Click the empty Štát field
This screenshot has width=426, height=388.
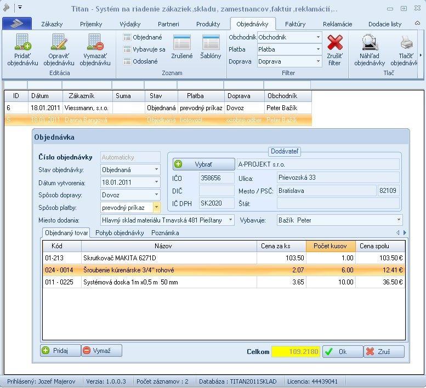pos(338,203)
